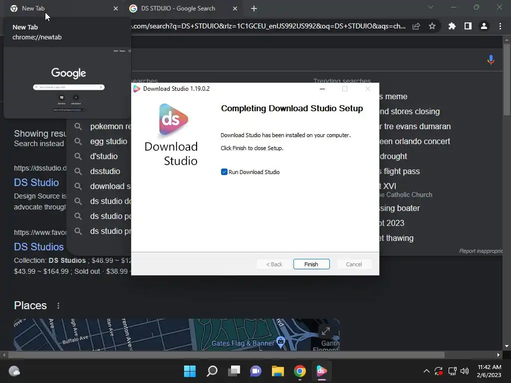The image size is (511, 383).
Task: Open File Explorer from the taskbar
Action: [277, 371]
